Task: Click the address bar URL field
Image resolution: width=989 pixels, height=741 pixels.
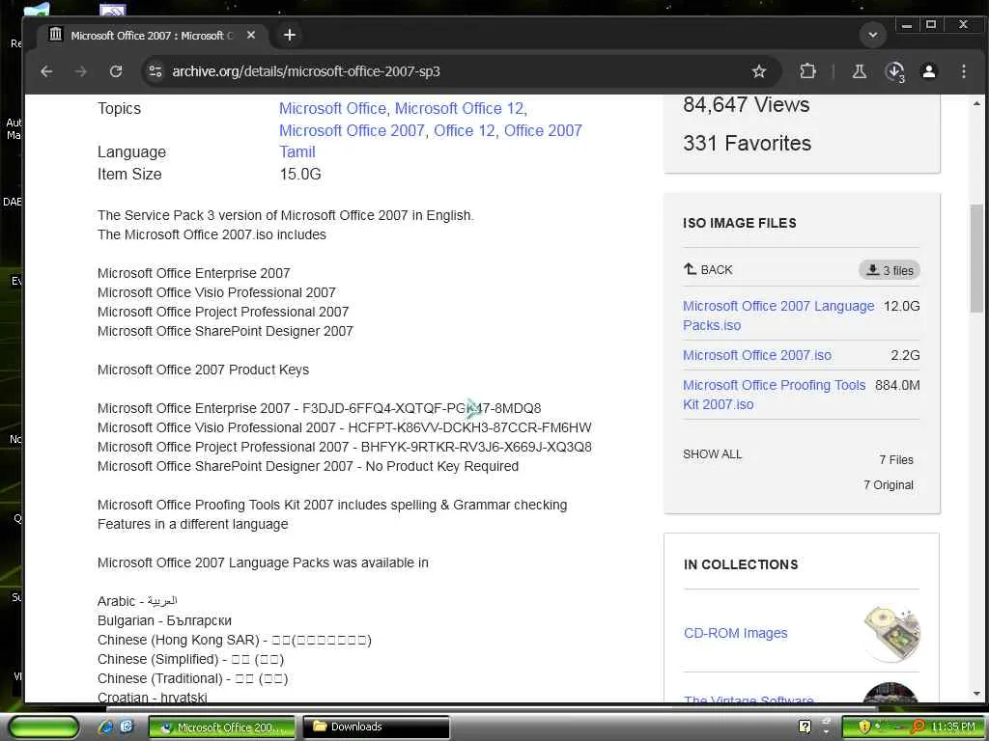Action: (441, 71)
